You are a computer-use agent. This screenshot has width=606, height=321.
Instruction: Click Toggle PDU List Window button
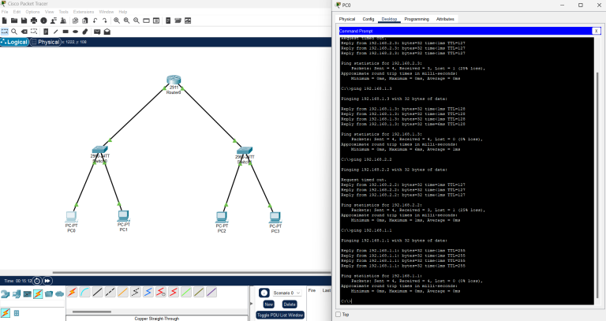coord(280,315)
